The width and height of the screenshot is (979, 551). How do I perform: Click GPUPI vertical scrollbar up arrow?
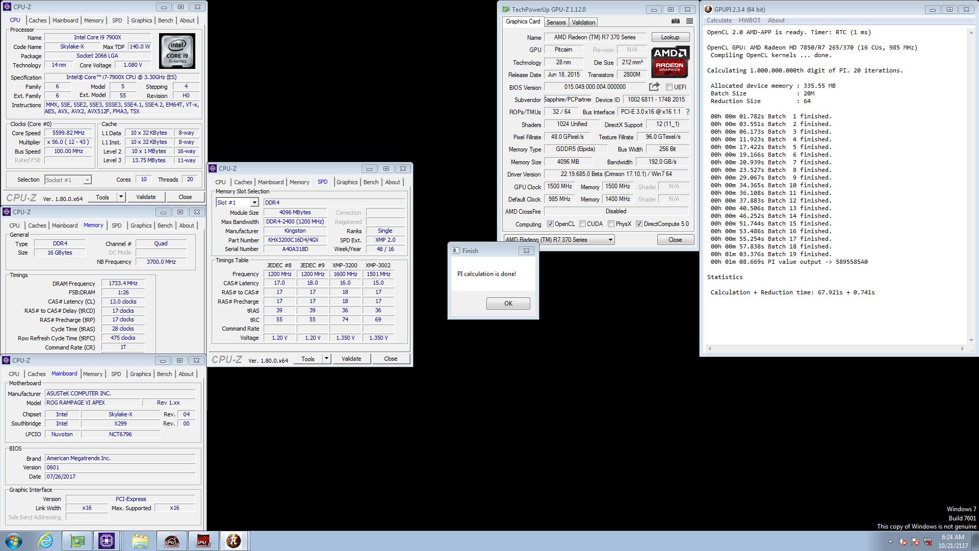tap(972, 32)
